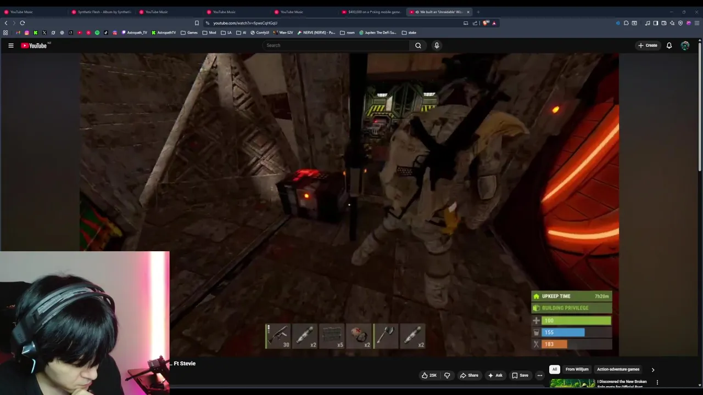Expand the Mod bookmarks folder
The width and height of the screenshot is (703, 395).
(x=209, y=33)
